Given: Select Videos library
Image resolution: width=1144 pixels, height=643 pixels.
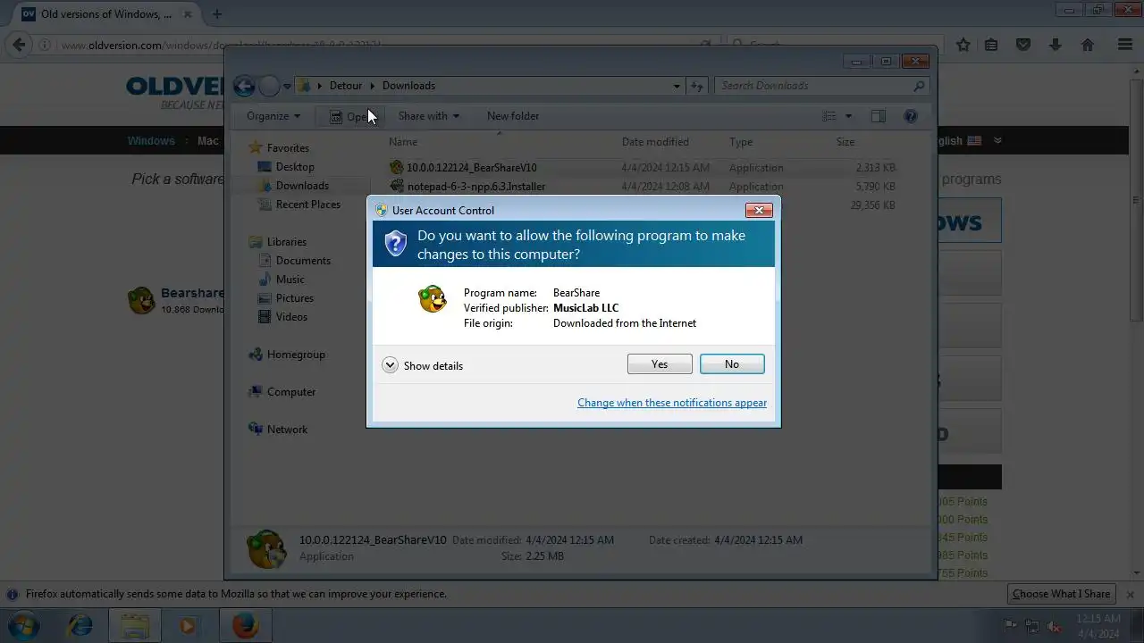Looking at the screenshot, I should (x=291, y=317).
